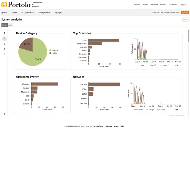Click previous legend arrow in Top Countries chart

[175, 65]
